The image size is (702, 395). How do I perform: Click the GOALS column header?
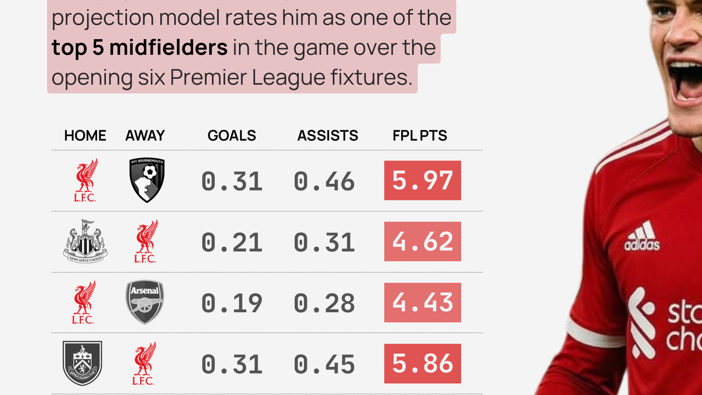pos(232,136)
